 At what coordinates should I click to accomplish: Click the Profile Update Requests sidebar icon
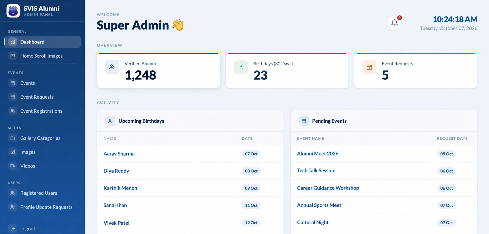13,207
